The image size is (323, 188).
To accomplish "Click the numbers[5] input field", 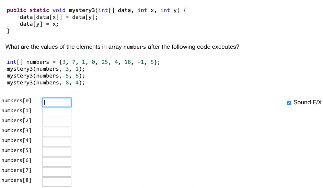I will (57, 152).
